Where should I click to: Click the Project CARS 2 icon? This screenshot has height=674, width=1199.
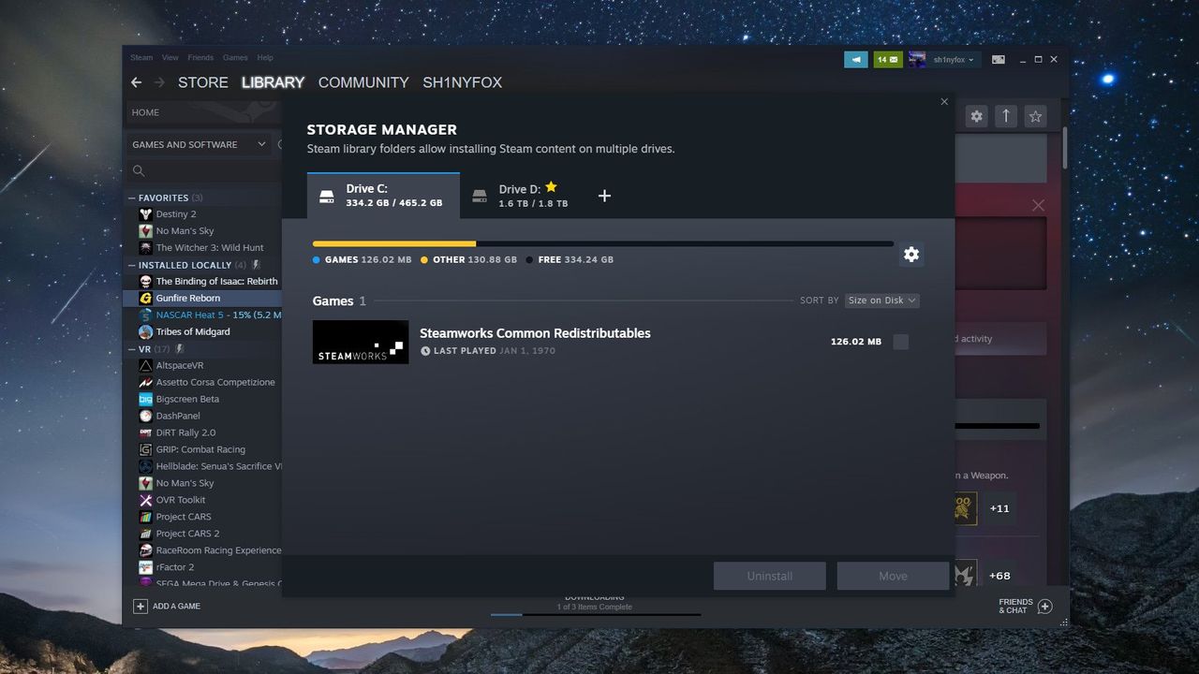point(145,534)
